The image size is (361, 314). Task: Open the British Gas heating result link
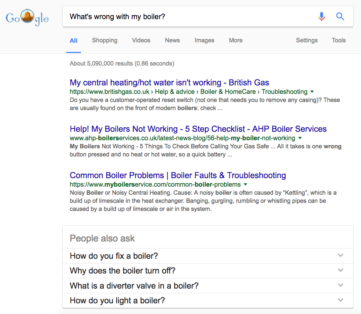(169, 82)
